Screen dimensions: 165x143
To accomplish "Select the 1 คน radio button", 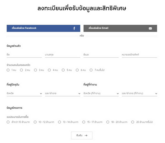I will [8, 70].
